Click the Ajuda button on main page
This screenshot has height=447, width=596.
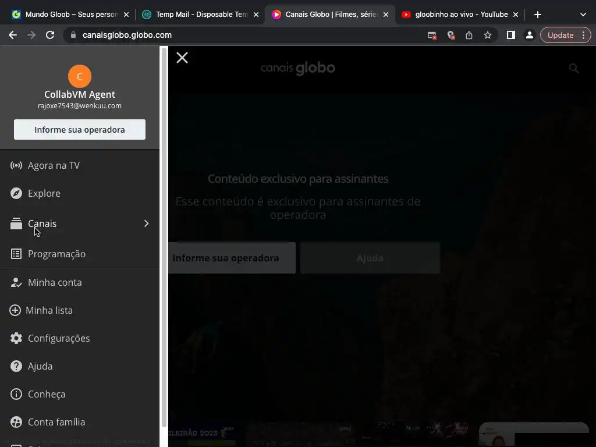pos(370,258)
